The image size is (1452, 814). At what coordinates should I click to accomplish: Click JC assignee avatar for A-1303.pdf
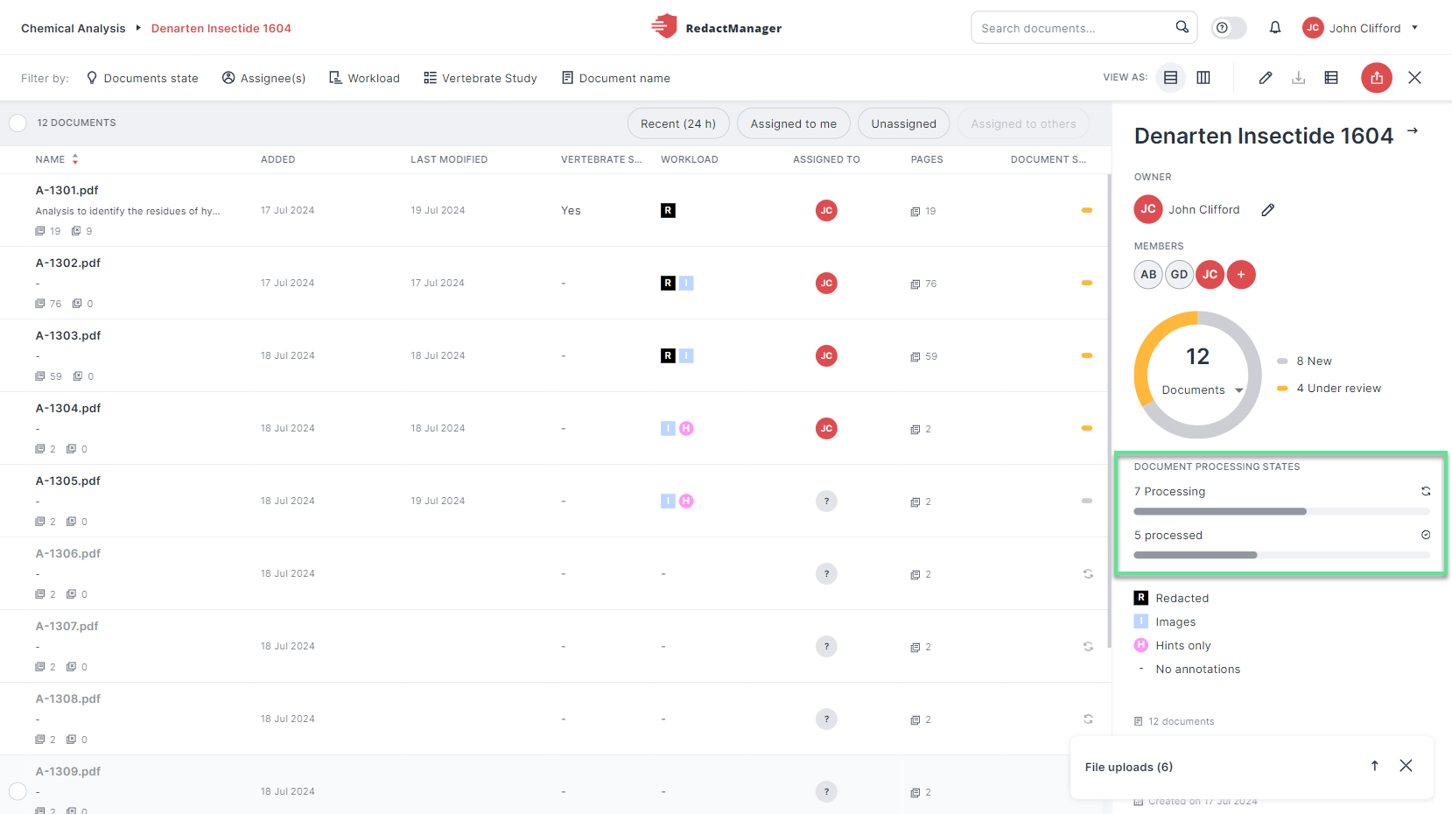826,355
